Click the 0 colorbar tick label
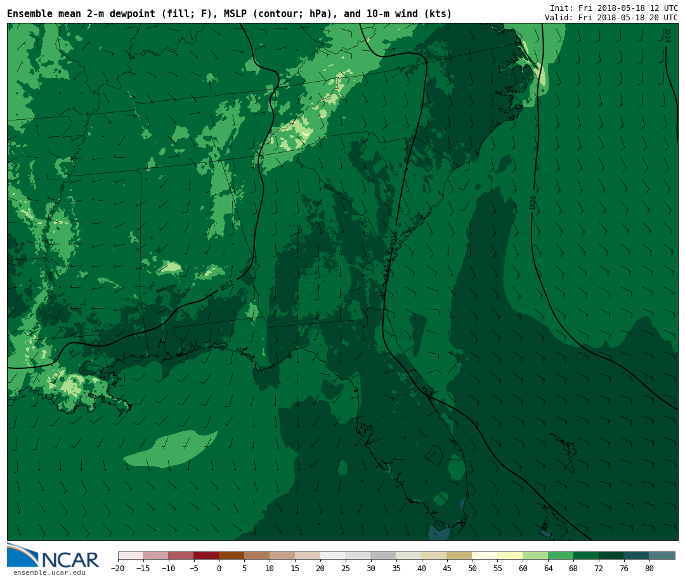The image size is (685, 580). [219, 568]
